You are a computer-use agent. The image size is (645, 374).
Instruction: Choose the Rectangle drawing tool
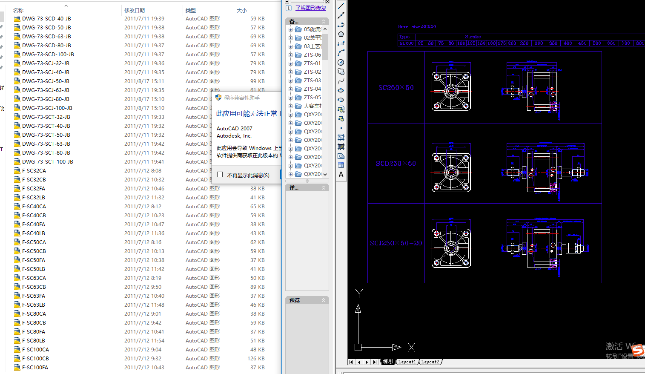[341, 43]
